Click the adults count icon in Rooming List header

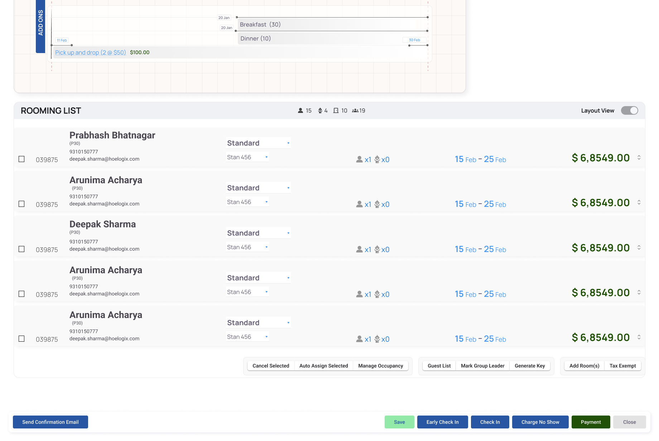(x=300, y=111)
